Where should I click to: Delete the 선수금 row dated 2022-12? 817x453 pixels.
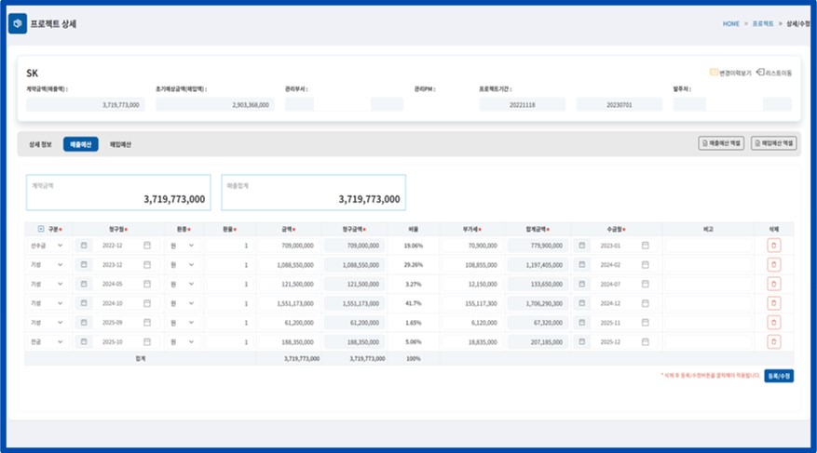(773, 246)
